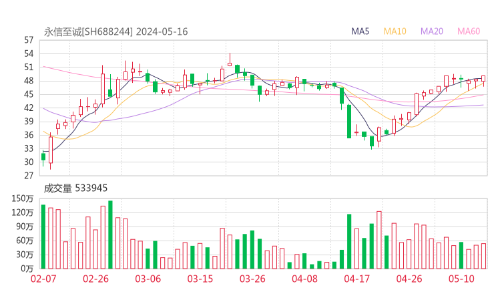This screenshot has width=494, height=294.
Task: Click volume axis label 0万
Action: (x=27, y=269)
